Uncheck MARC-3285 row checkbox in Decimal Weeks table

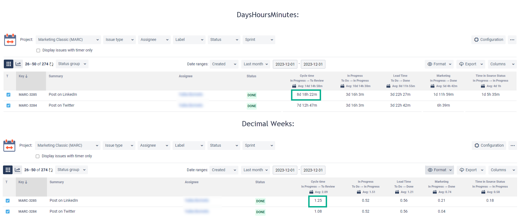click(8, 201)
